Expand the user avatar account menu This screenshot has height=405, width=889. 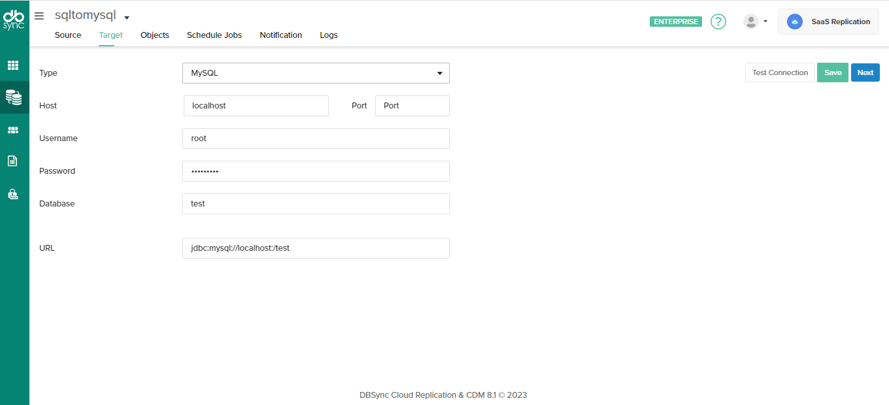coord(755,22)
